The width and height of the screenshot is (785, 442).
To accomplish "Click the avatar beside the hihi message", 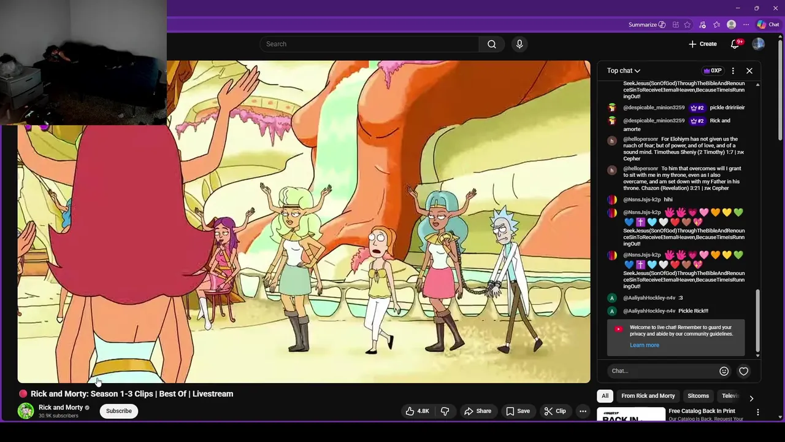I will click(611, 200).
